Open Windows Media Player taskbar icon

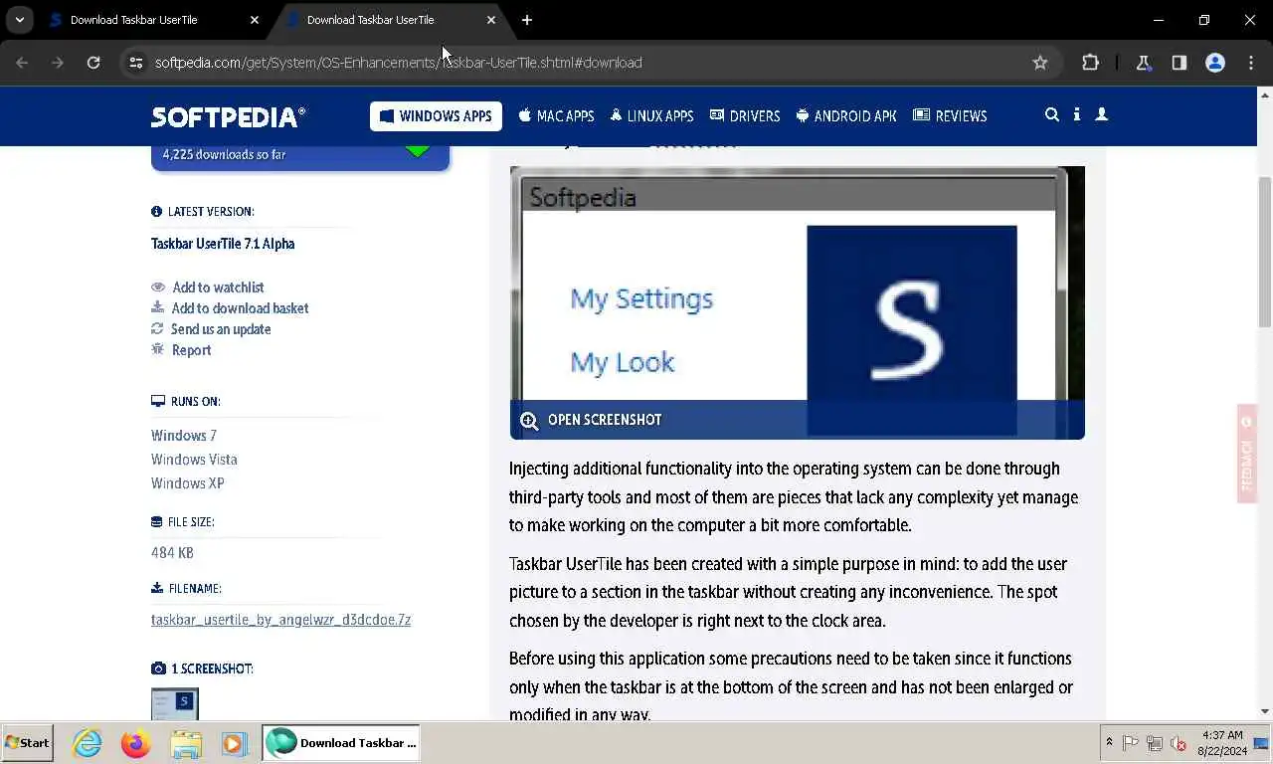tap(234, 743)
